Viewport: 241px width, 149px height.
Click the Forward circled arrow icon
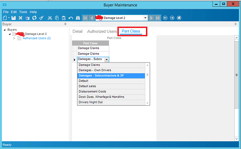point(172,18)
